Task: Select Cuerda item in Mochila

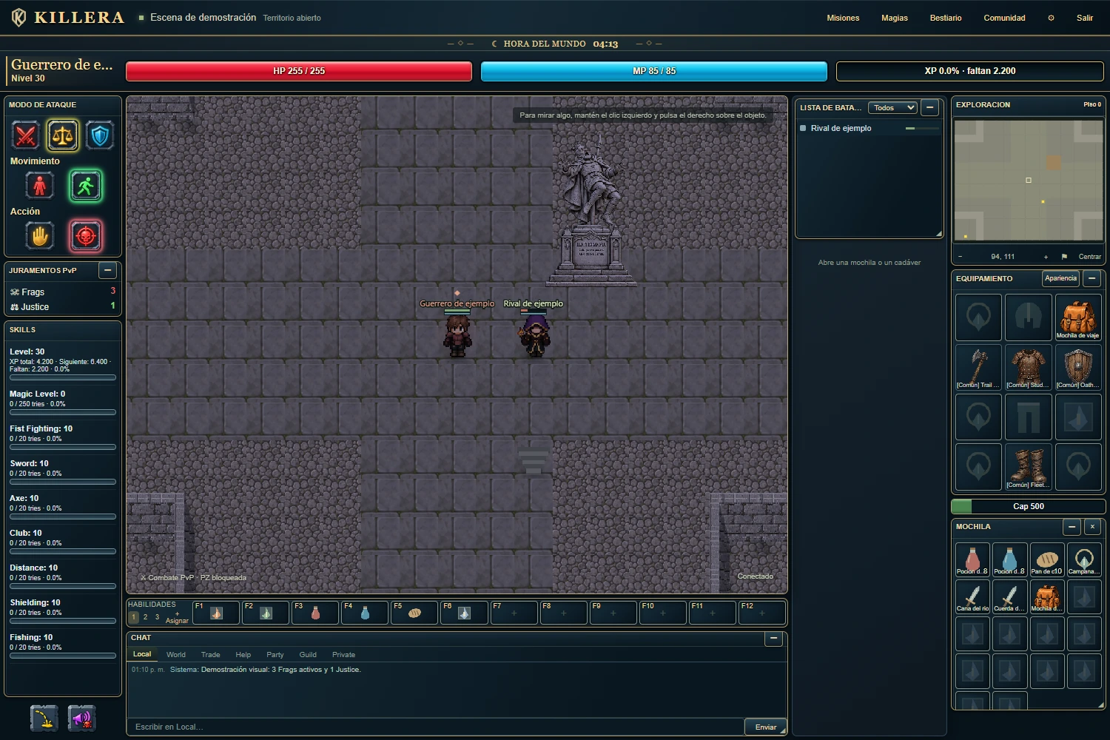Action: click(1009, 596)
